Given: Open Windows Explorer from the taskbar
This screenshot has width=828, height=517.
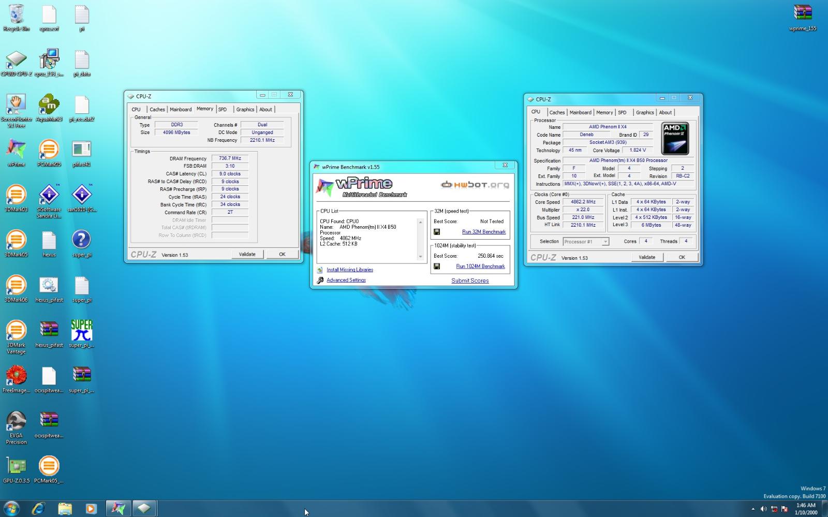Looking at the screenshot, I should tap(65, 508).
